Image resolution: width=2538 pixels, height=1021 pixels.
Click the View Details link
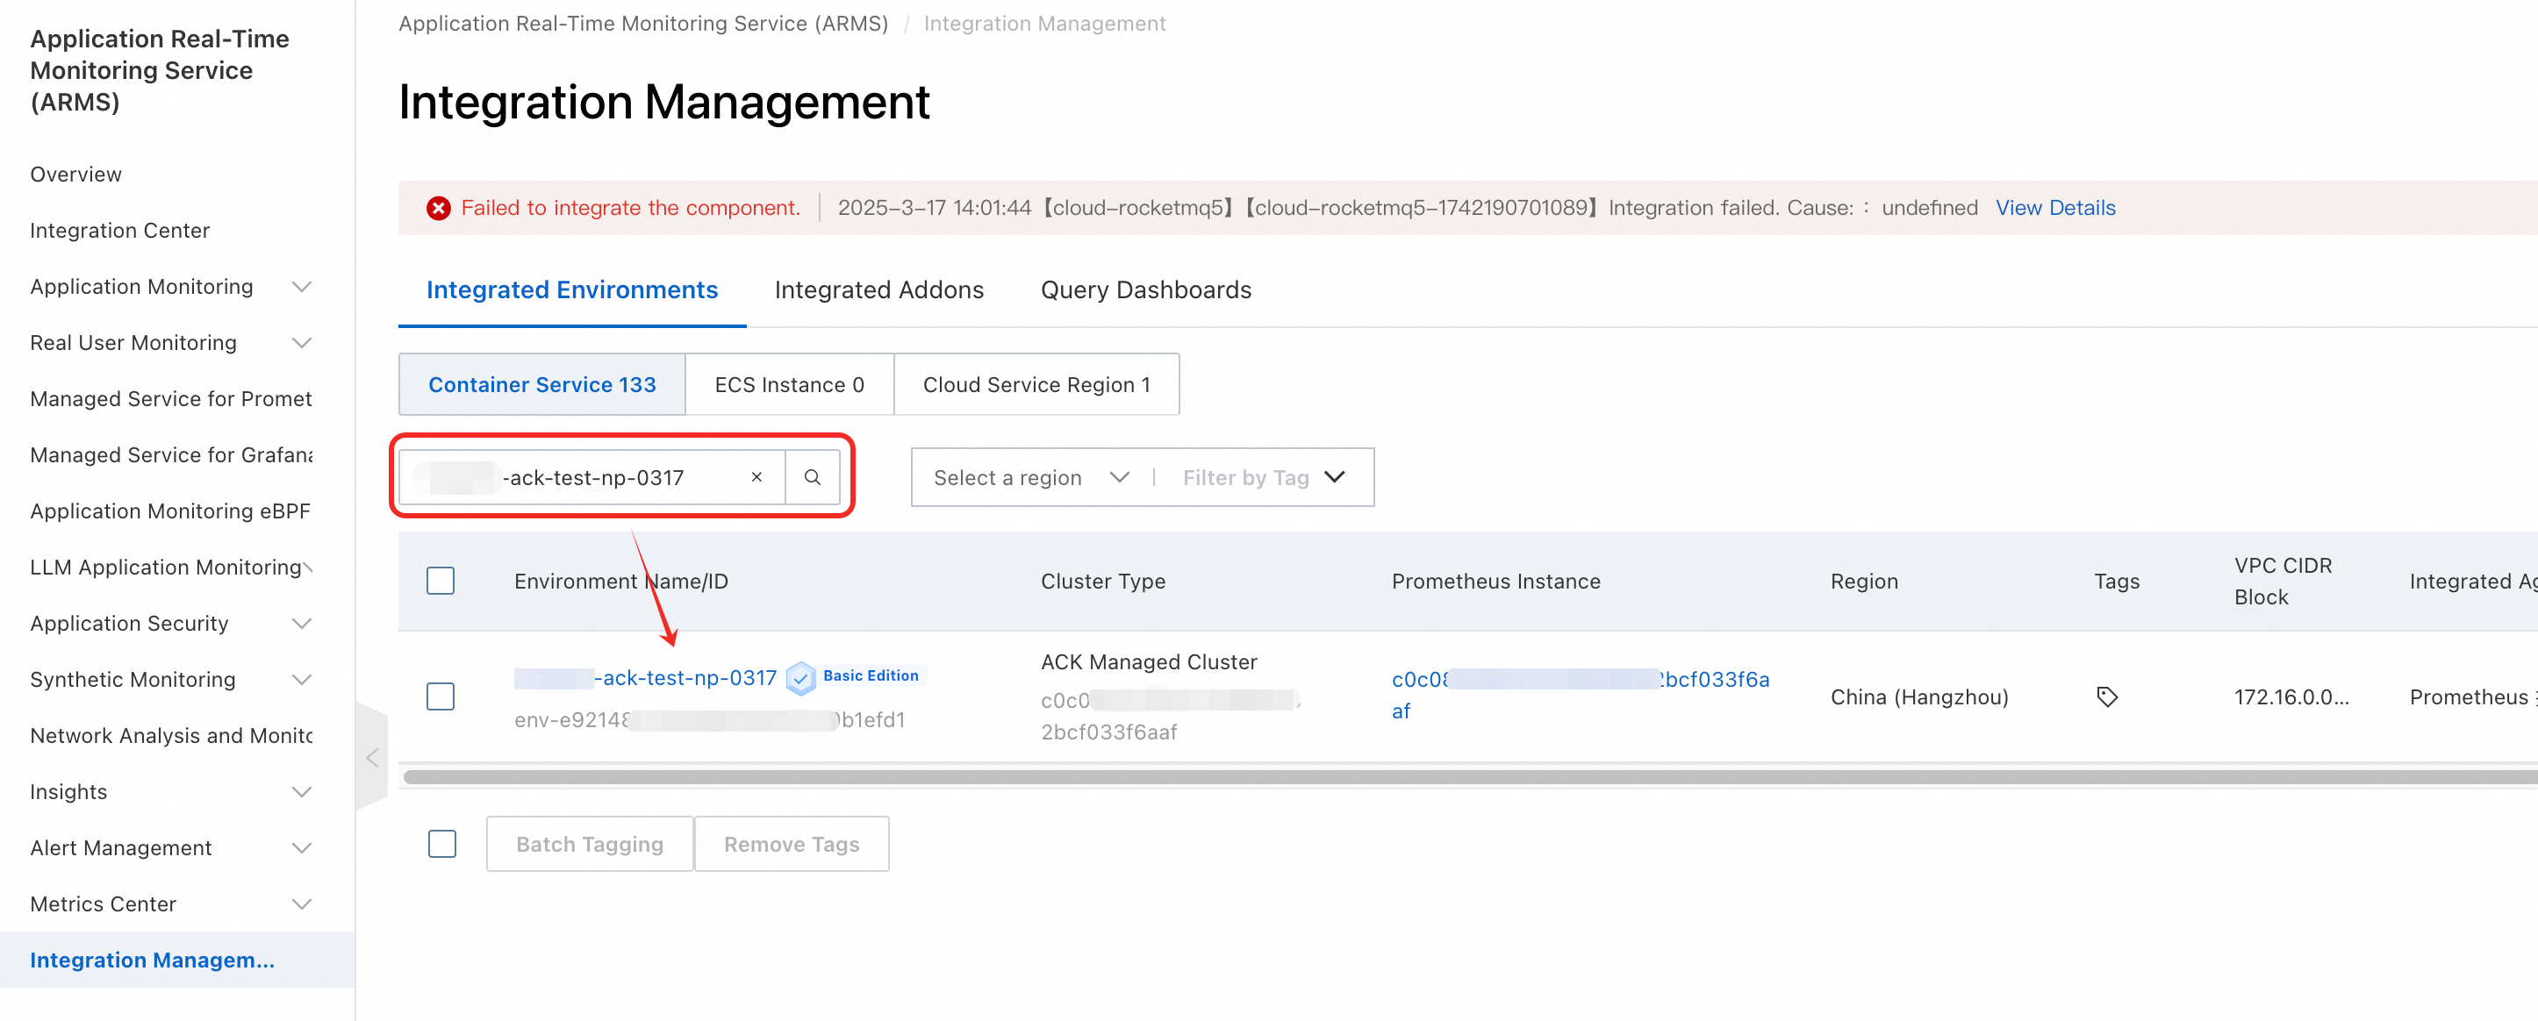coord(2054,208)
